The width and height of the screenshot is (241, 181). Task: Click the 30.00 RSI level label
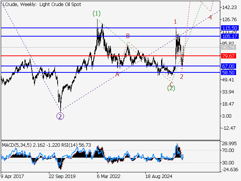[x=228, y=163]
